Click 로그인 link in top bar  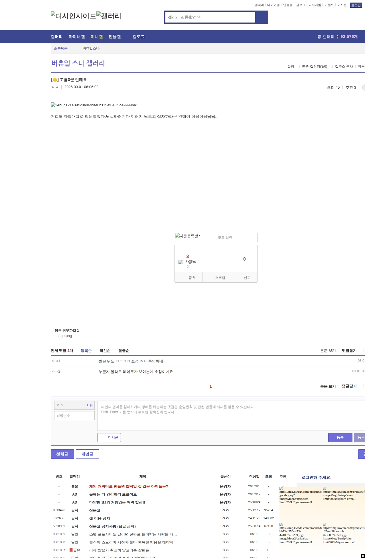coord(356,5)
